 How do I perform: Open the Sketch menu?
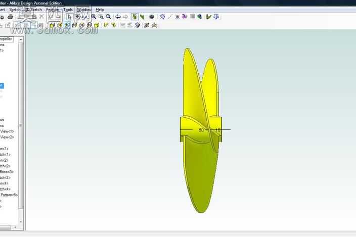(15, 10)
